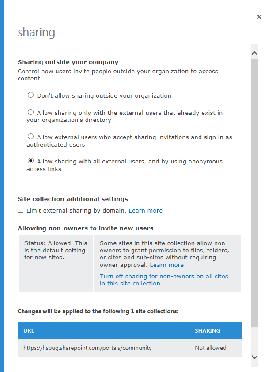Click the scrollbar down arrow

(254, 357)
